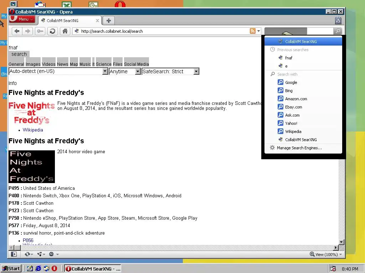This screenshot has height=273, width=365.
Task: Switch to the CollabVM SearXNG tab
Action: (x=70, y=21)
